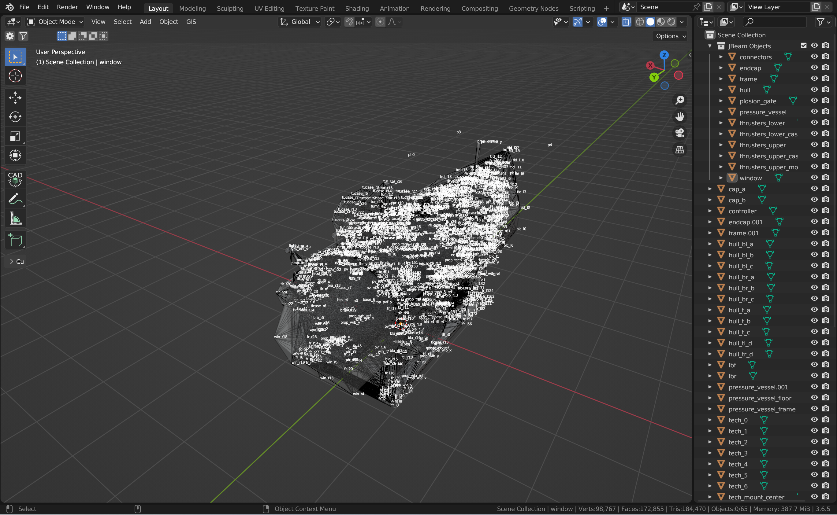Screen dimensions: 837x515
Task: Choose the Move tool
Action: (15, 98)
